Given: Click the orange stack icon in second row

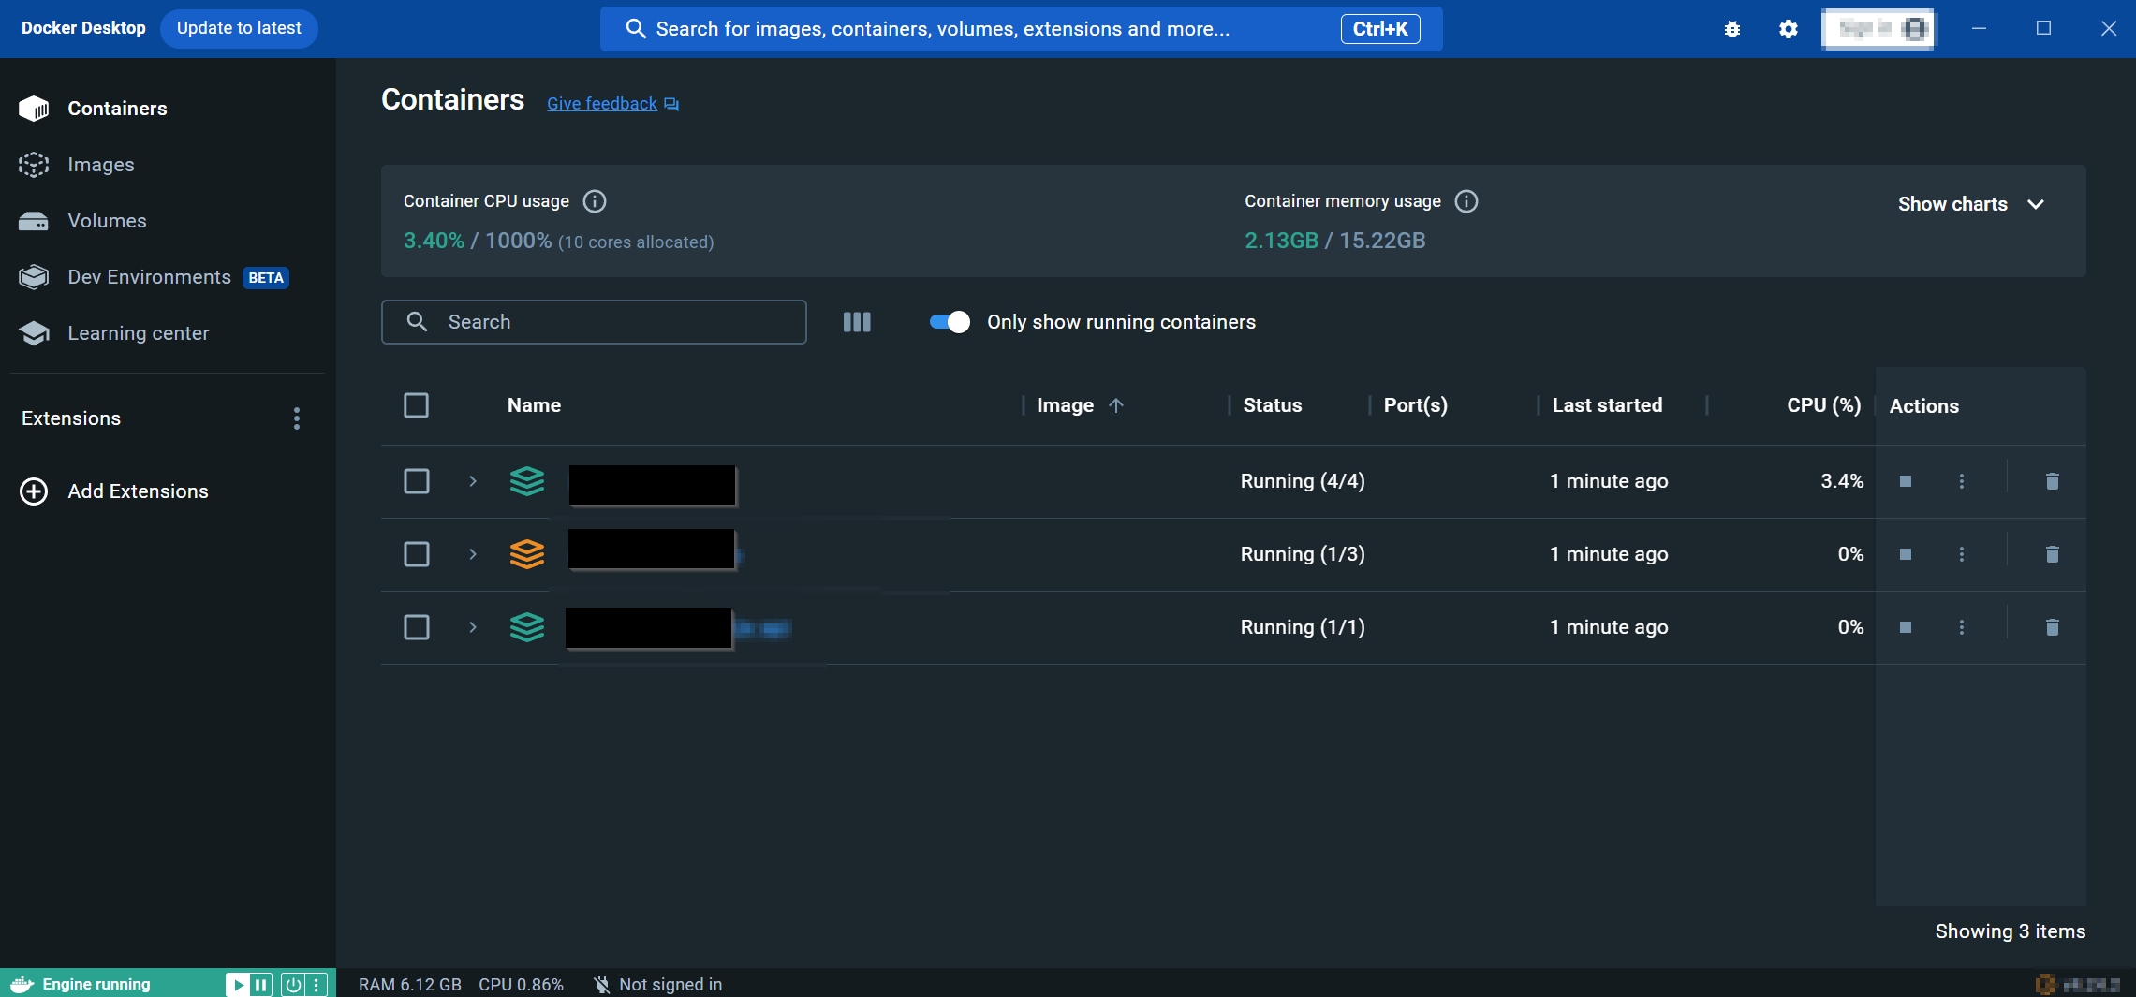Looking at the screenshot, I should [x=527, y=554].
